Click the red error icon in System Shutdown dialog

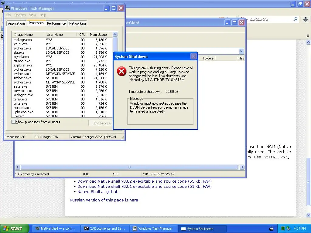pyautogui.click(x=121, y=71)
